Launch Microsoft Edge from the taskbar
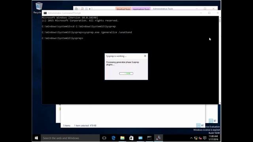253x142 pixels. pyautogui.click(x=113, y=138)
